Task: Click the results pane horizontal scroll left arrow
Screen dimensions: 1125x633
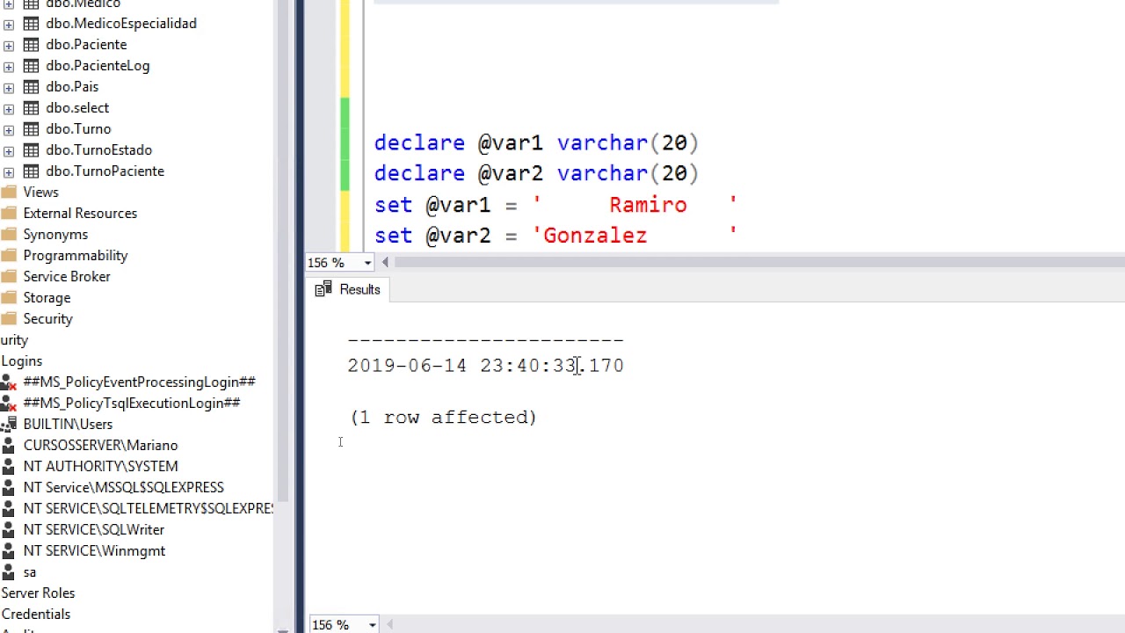Action: click(389, 625)
